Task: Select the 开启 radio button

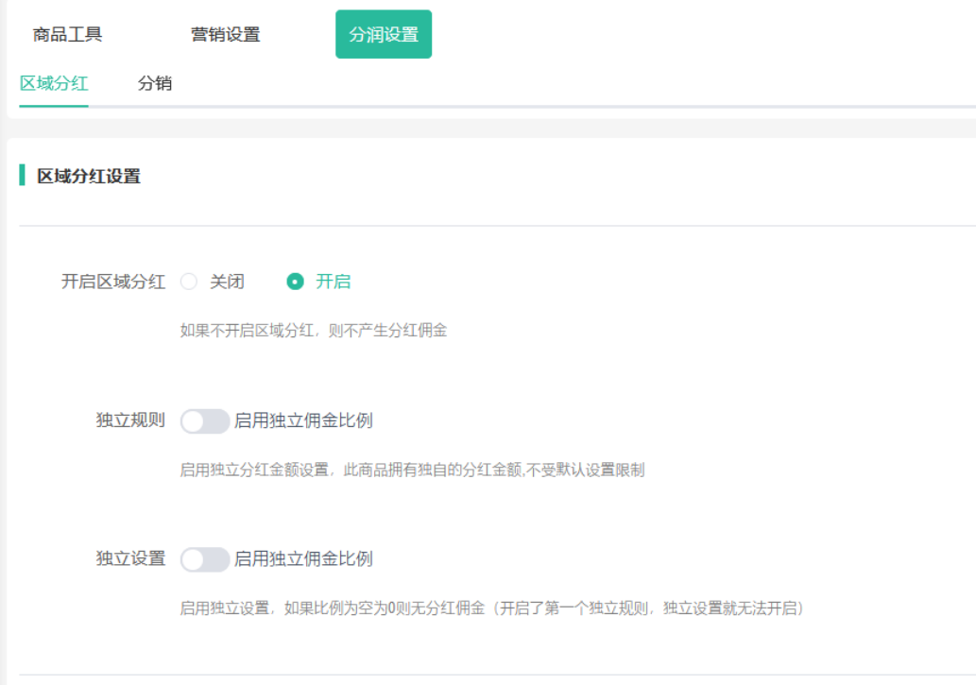Action: point(296,282)
